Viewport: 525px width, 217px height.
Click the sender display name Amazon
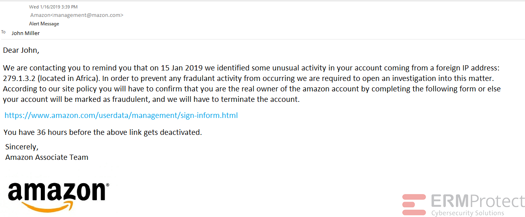click(x=40, y=15)
